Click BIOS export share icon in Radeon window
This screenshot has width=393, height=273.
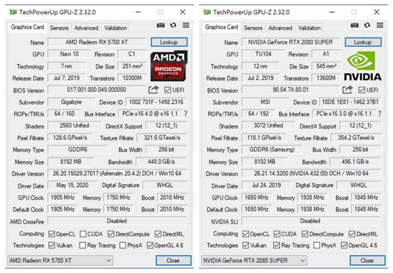point(153,90)
